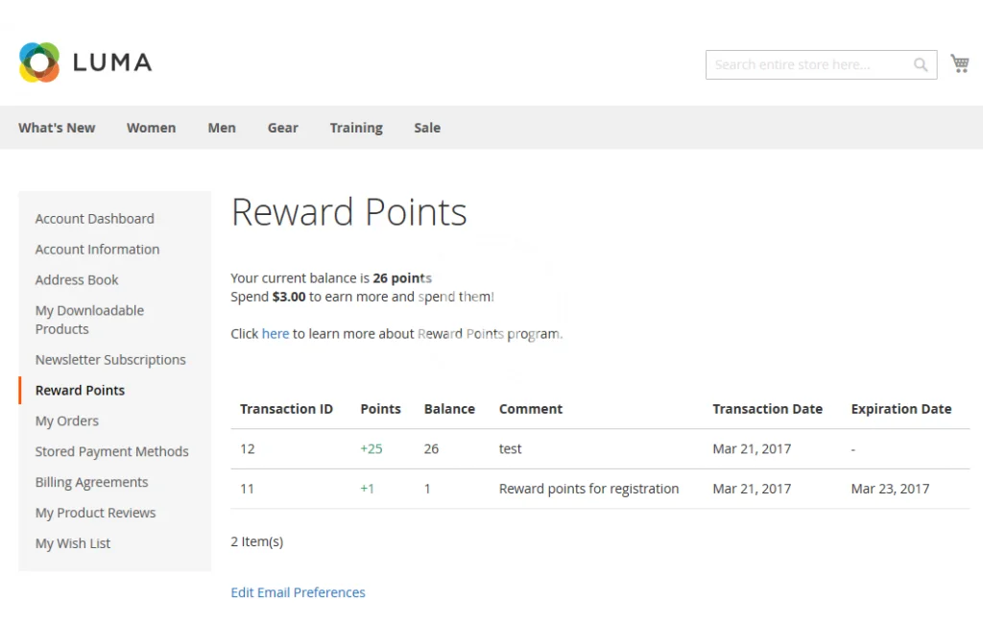
Task: Open the What's New menu
Action: click(57, 128)
